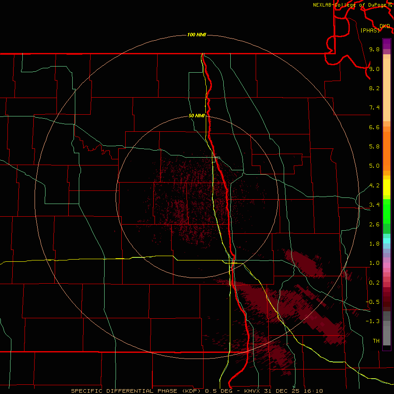394x394 pixels.
Task: Click the 9.8 value on the color scale
Action: pyautogui.click(x=374, y=49)
